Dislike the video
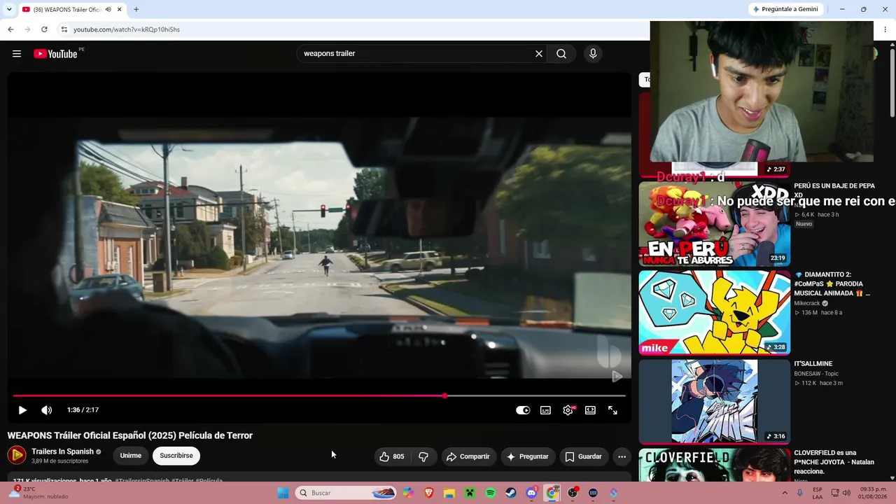 pyautogui.click(x=423, y=456)
